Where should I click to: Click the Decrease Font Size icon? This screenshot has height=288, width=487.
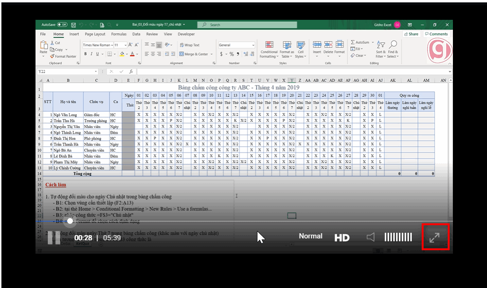pos(136,45)
